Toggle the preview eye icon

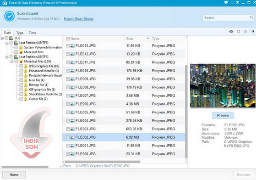click(x=231, y=31)
